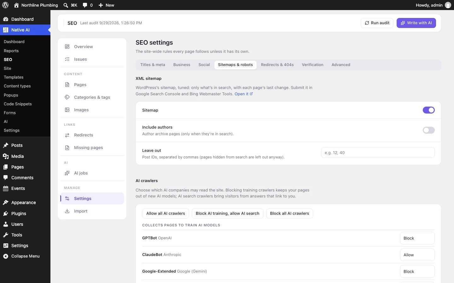
Task: Switch to the Social tab
Action: click(204, 65)
